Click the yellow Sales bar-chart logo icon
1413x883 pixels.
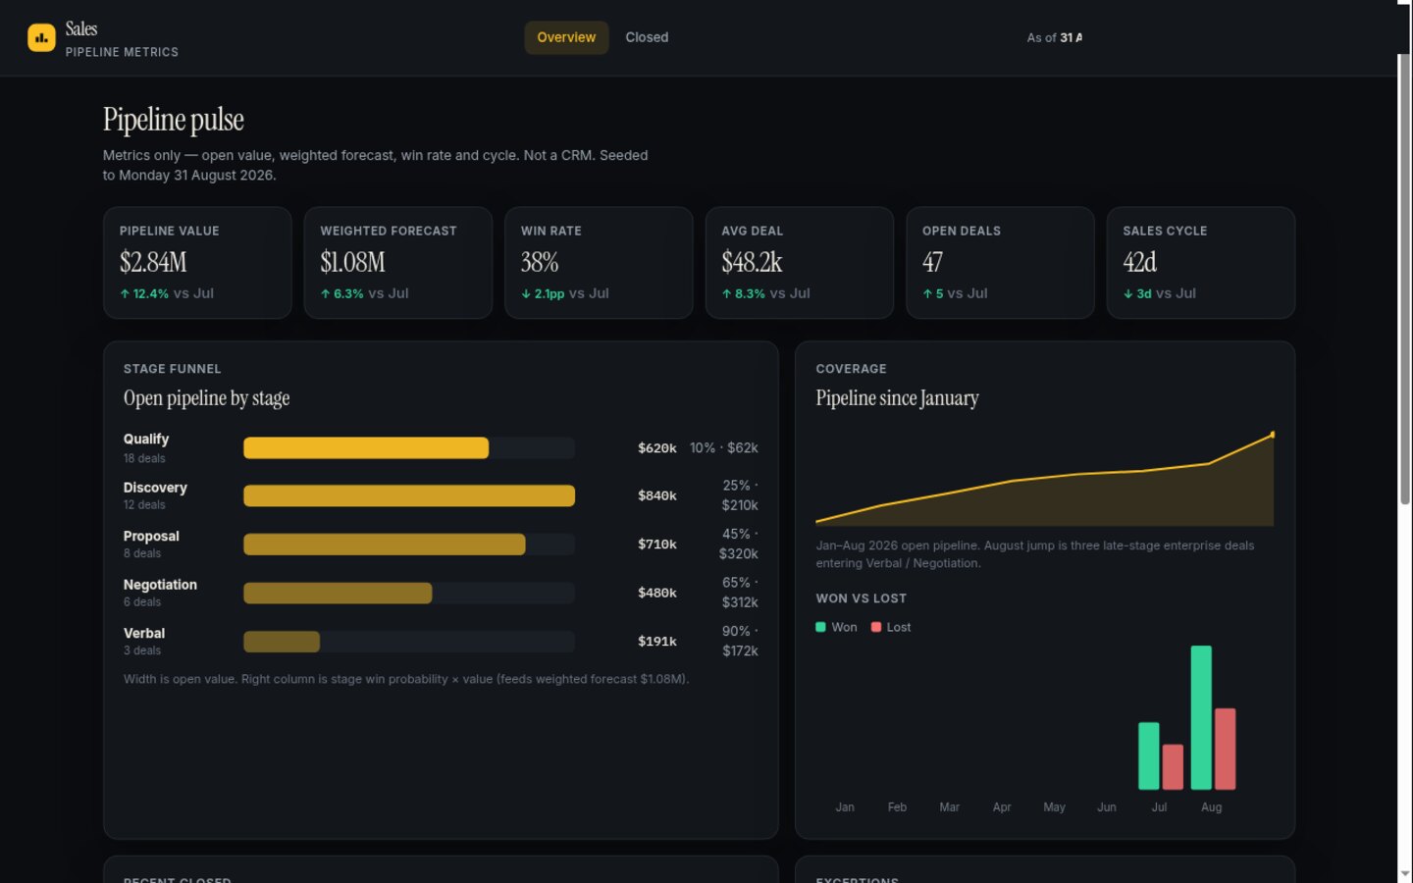click(x=41, y=37)
